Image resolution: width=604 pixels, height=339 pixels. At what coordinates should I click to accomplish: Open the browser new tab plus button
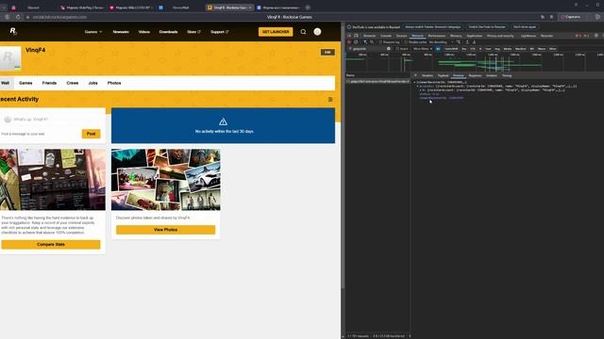(x=308, y=8)
